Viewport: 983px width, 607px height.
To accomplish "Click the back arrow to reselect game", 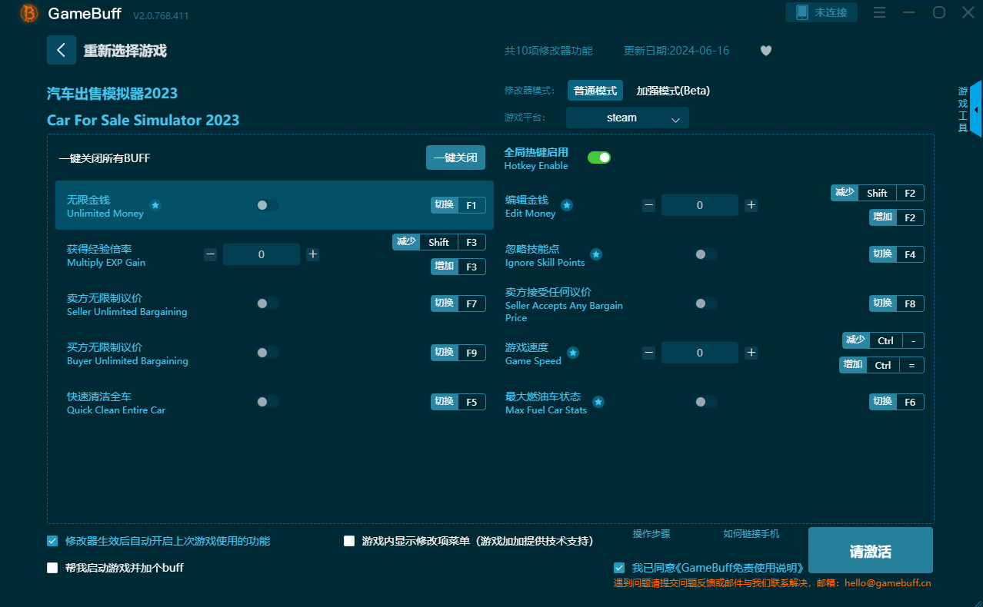I will tap(62, 50).
